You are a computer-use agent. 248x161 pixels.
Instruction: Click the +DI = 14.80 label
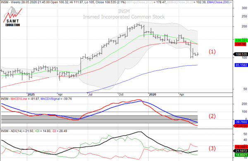(x=43, y=131)
